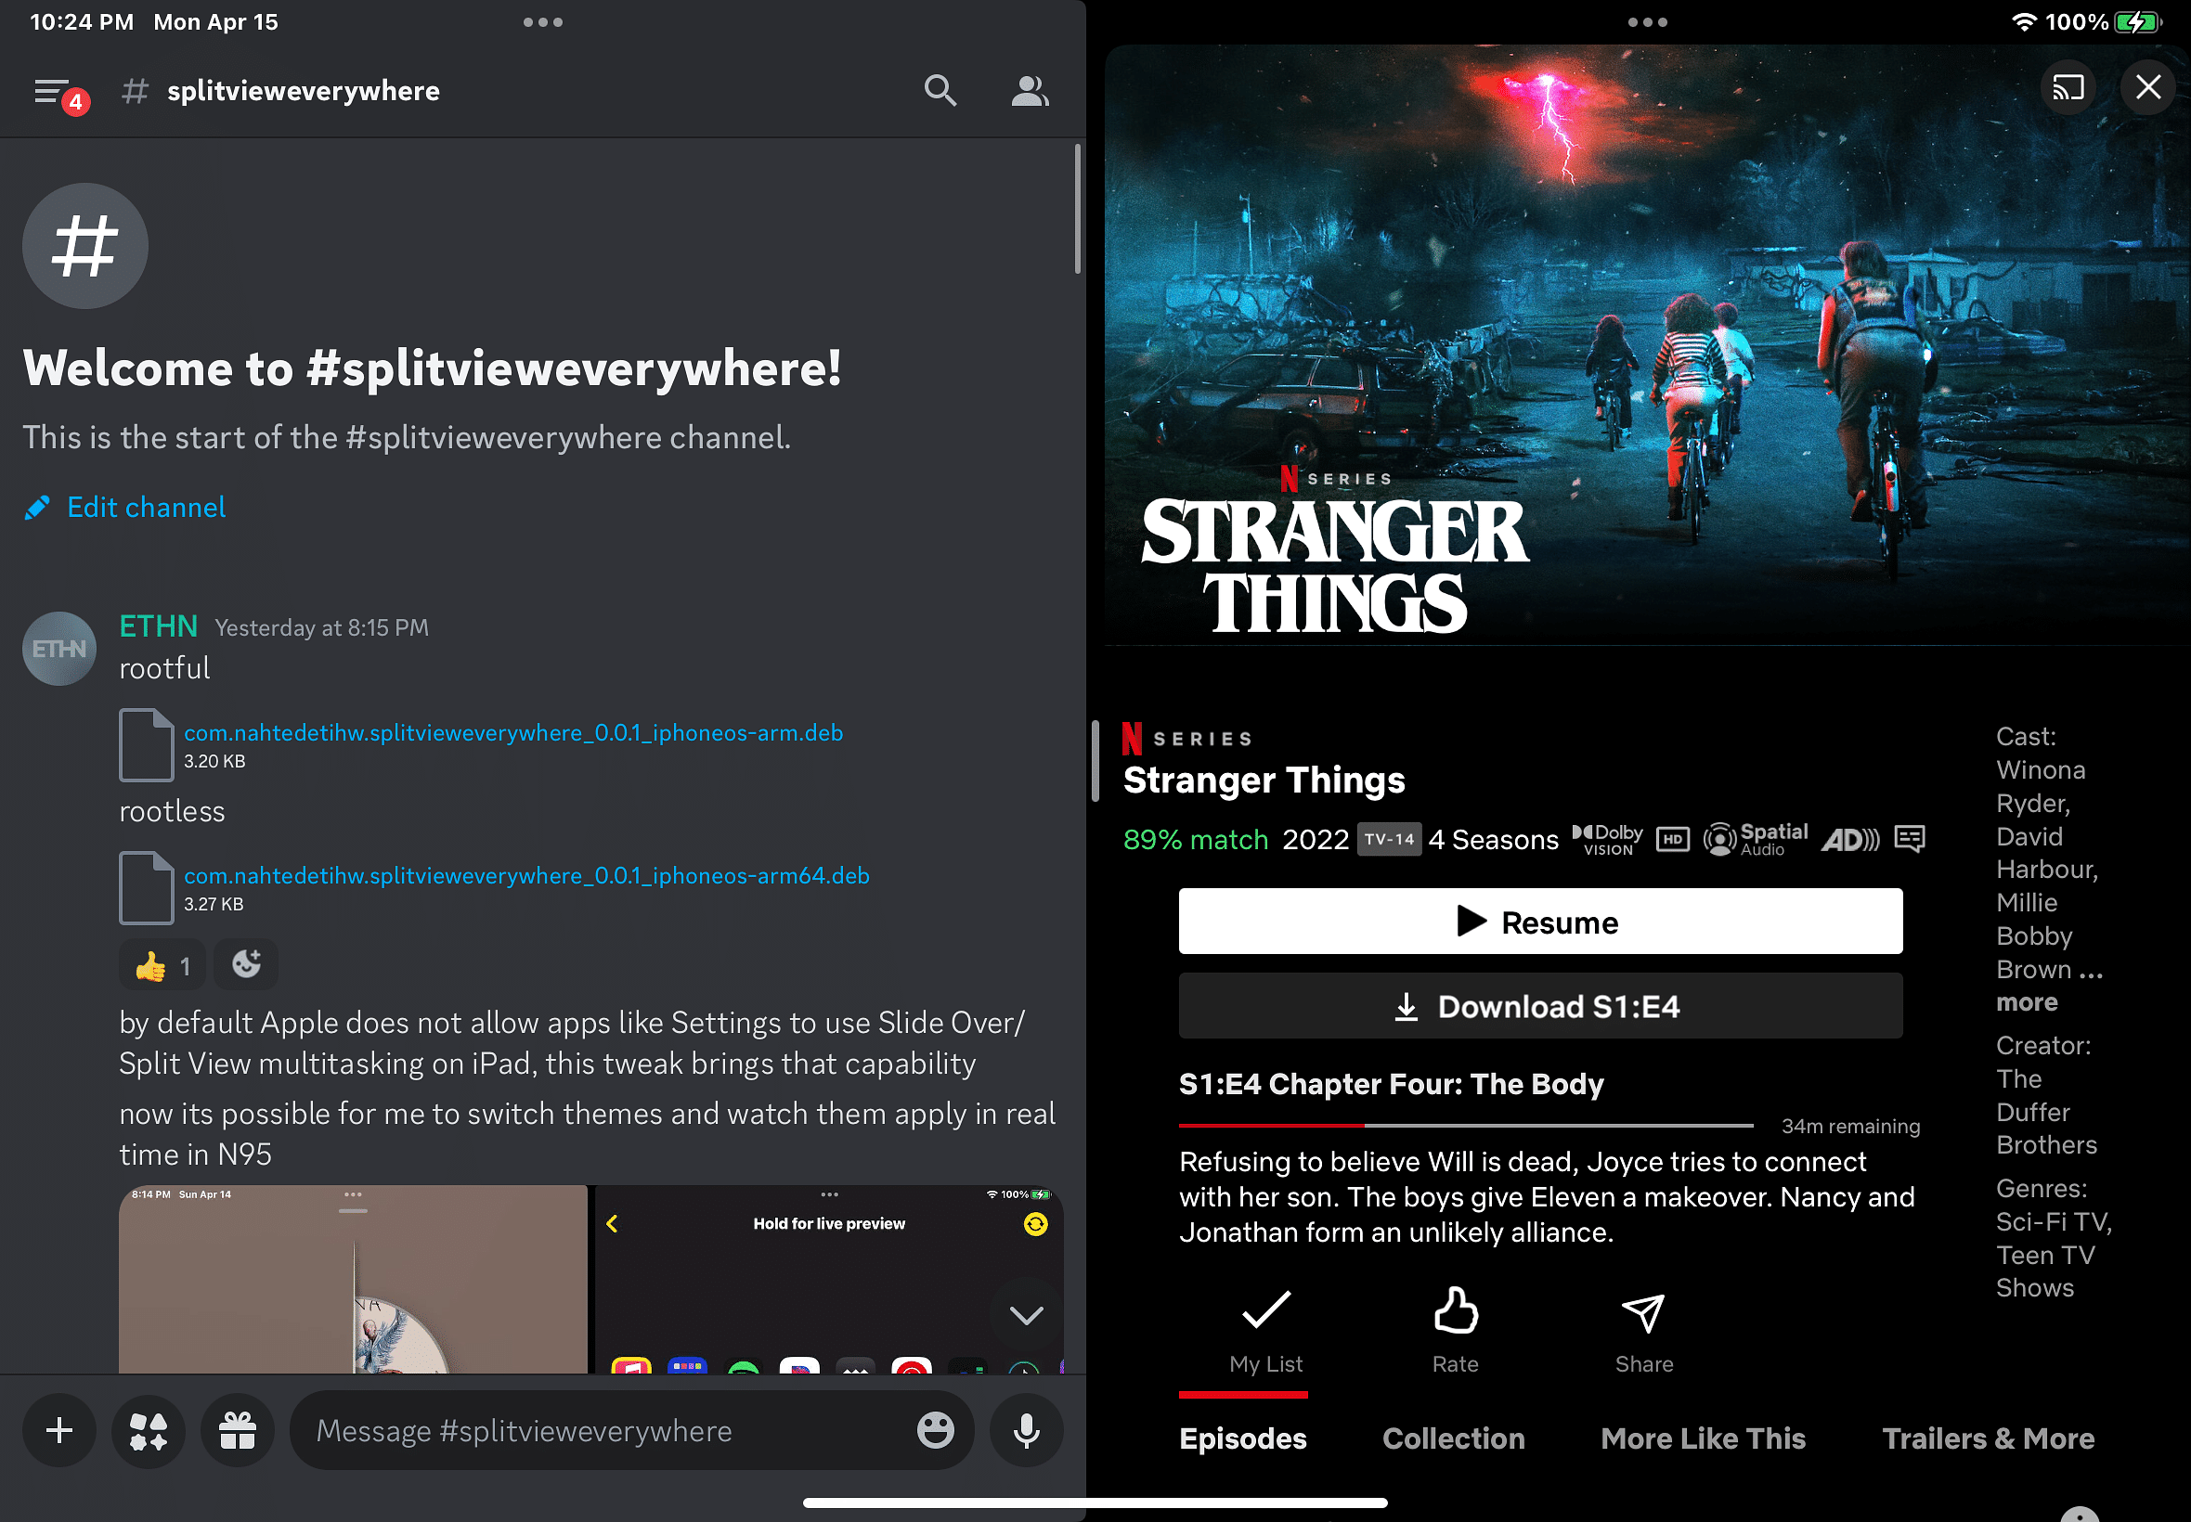Tap Netflix window multitasking dots
The height and width of the screenshot is (1522, 2191).
(x=1647, y=22)
